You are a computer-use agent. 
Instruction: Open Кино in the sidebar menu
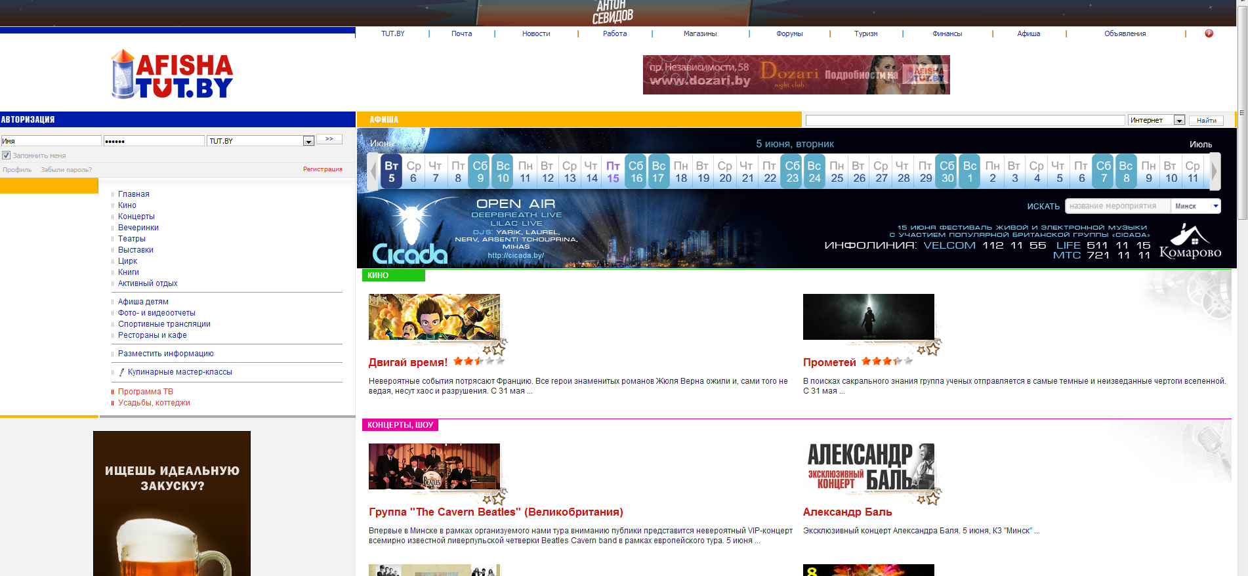[x=127, y=205]
